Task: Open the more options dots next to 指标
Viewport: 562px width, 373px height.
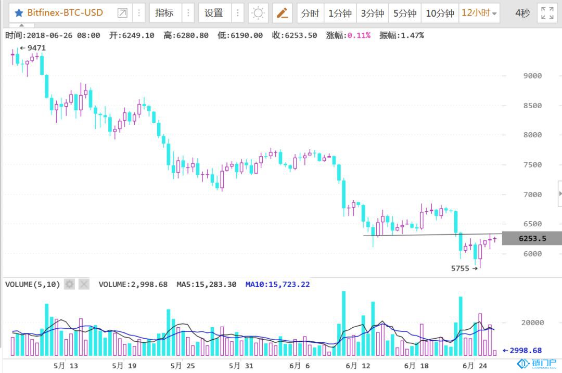Action: click(x=188, y=13)
